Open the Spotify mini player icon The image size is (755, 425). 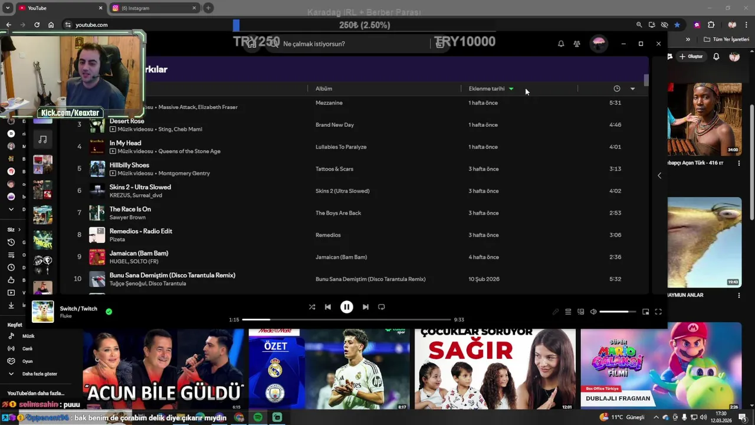[646, 312]
